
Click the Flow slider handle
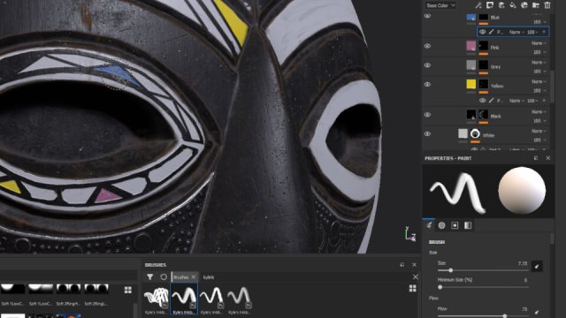tap(505, 316)
